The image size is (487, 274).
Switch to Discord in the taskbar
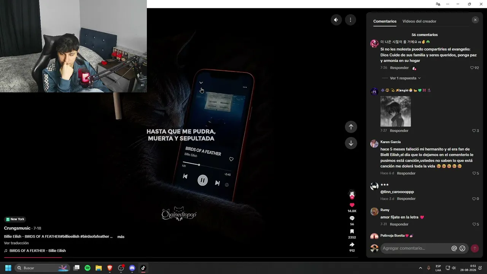click(x=132, y=268)
